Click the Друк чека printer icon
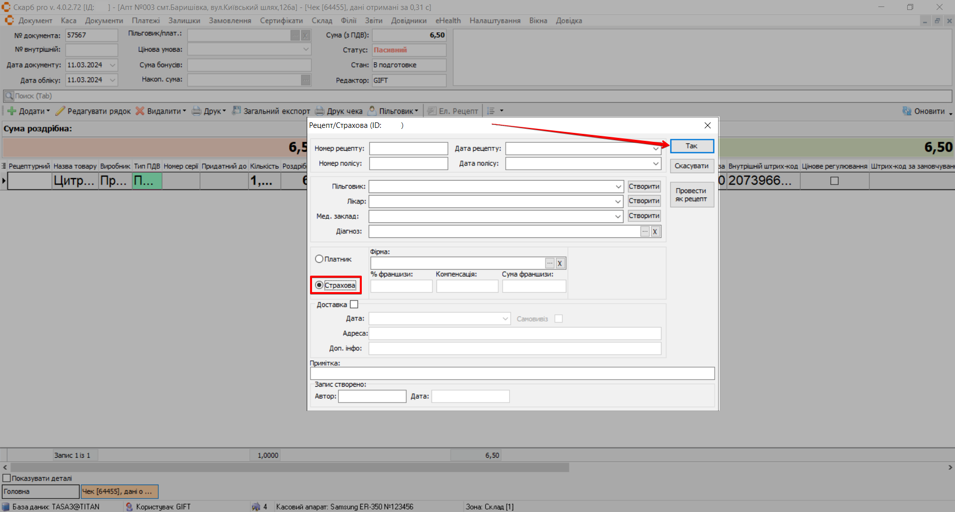 pyautogui.click(x=319, y=111)
